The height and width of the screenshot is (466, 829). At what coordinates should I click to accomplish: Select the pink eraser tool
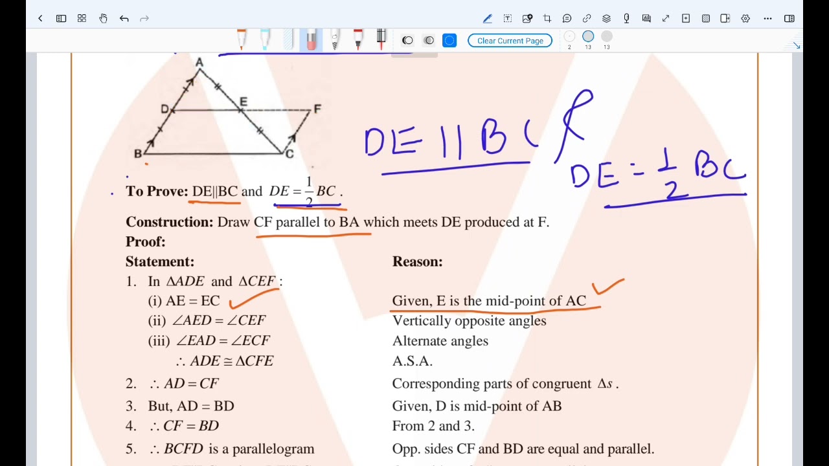click(x=311, y=39)
